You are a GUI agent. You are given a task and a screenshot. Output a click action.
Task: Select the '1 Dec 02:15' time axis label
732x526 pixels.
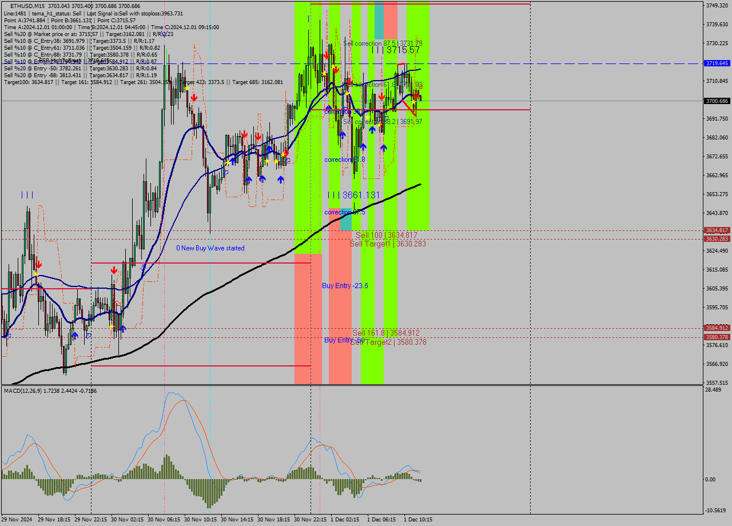pos(345,520)
